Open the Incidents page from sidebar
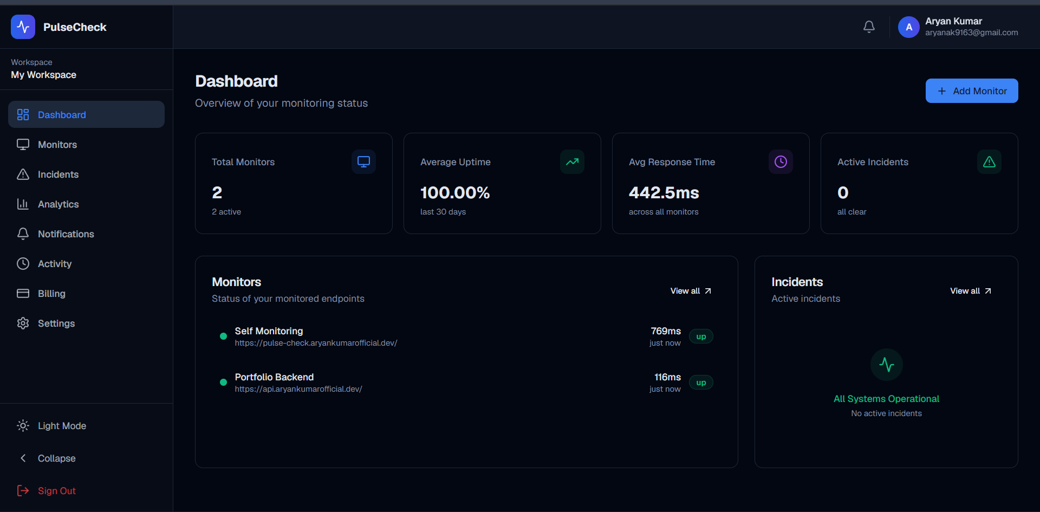Image resolution: width=1040 pixels, height=512 pixels. tap(87, 174)
